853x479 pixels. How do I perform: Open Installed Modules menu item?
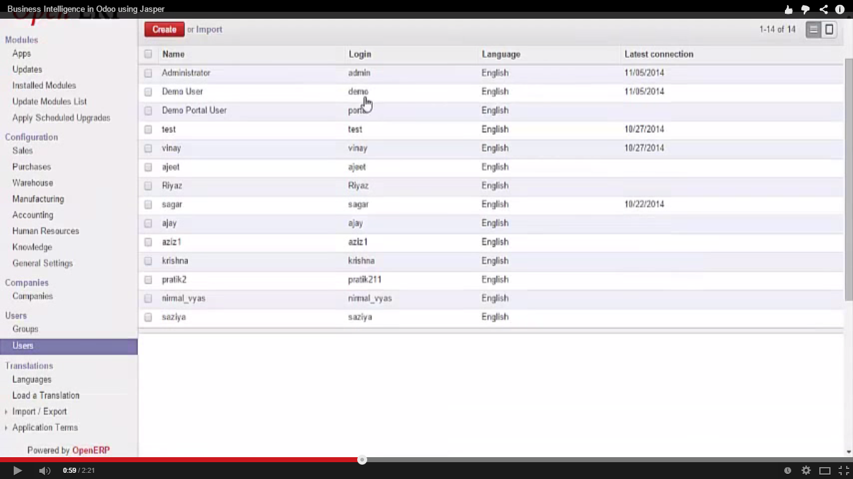44,85
